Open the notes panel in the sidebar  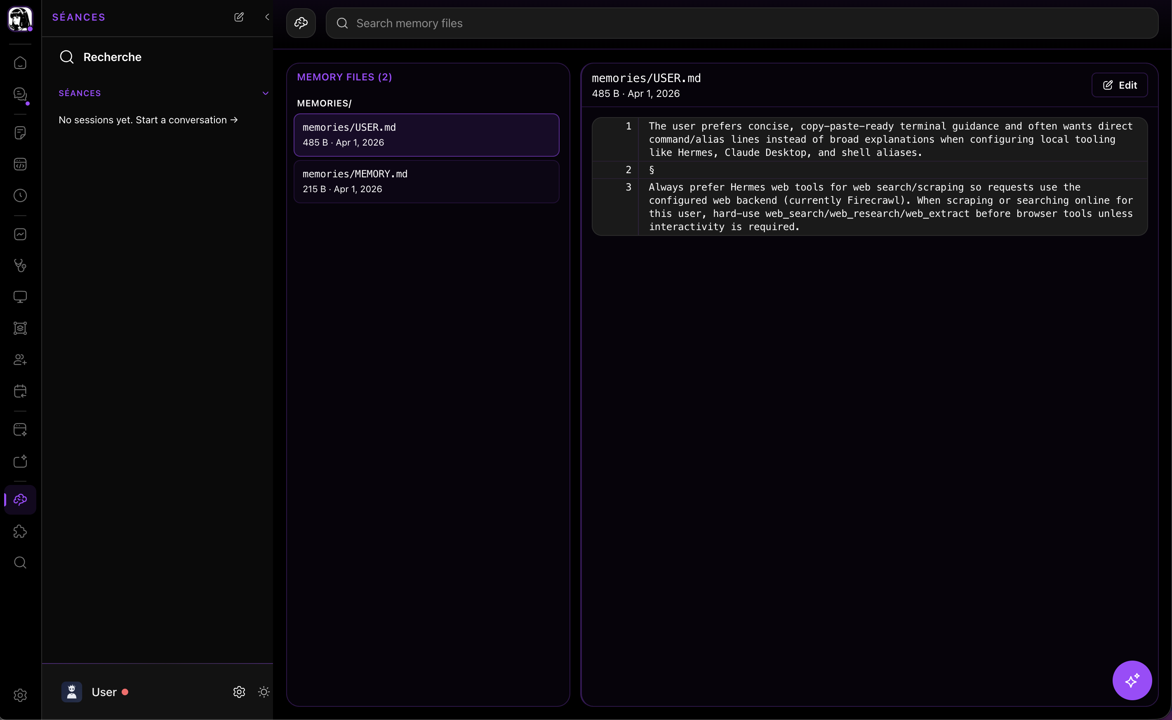pyautogui.click(x=20, y=133)
